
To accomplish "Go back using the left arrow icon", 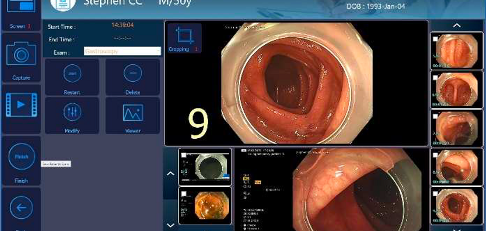I will 21,207.
